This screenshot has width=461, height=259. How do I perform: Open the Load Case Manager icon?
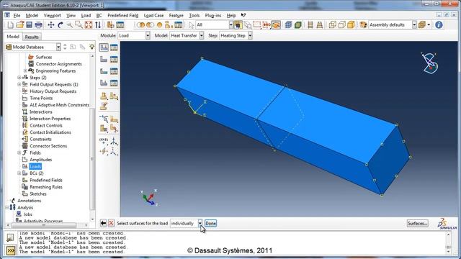(x=114, y=83)
